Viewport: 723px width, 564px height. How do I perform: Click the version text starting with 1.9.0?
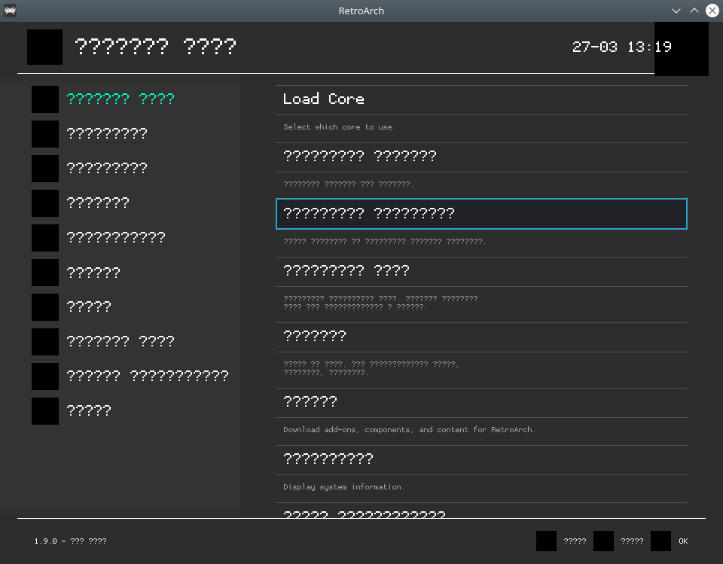click(x=71, y=541)
